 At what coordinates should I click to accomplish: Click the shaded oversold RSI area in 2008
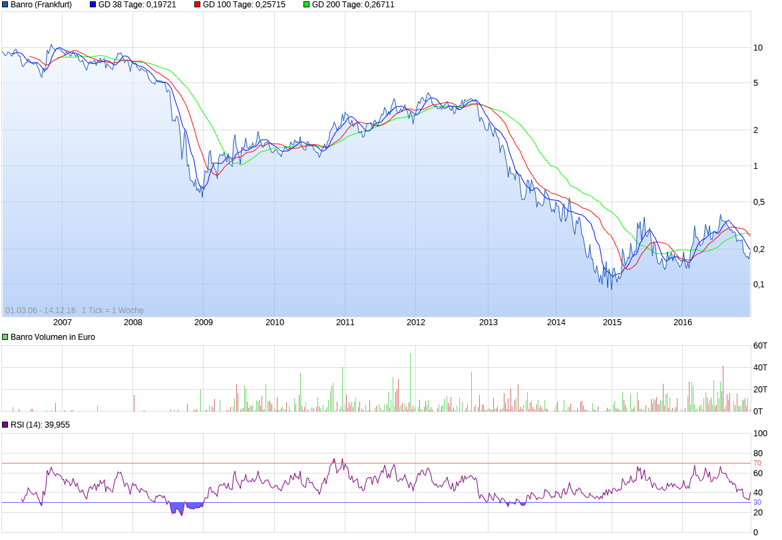pyautogui.click(x=178, y=507)
